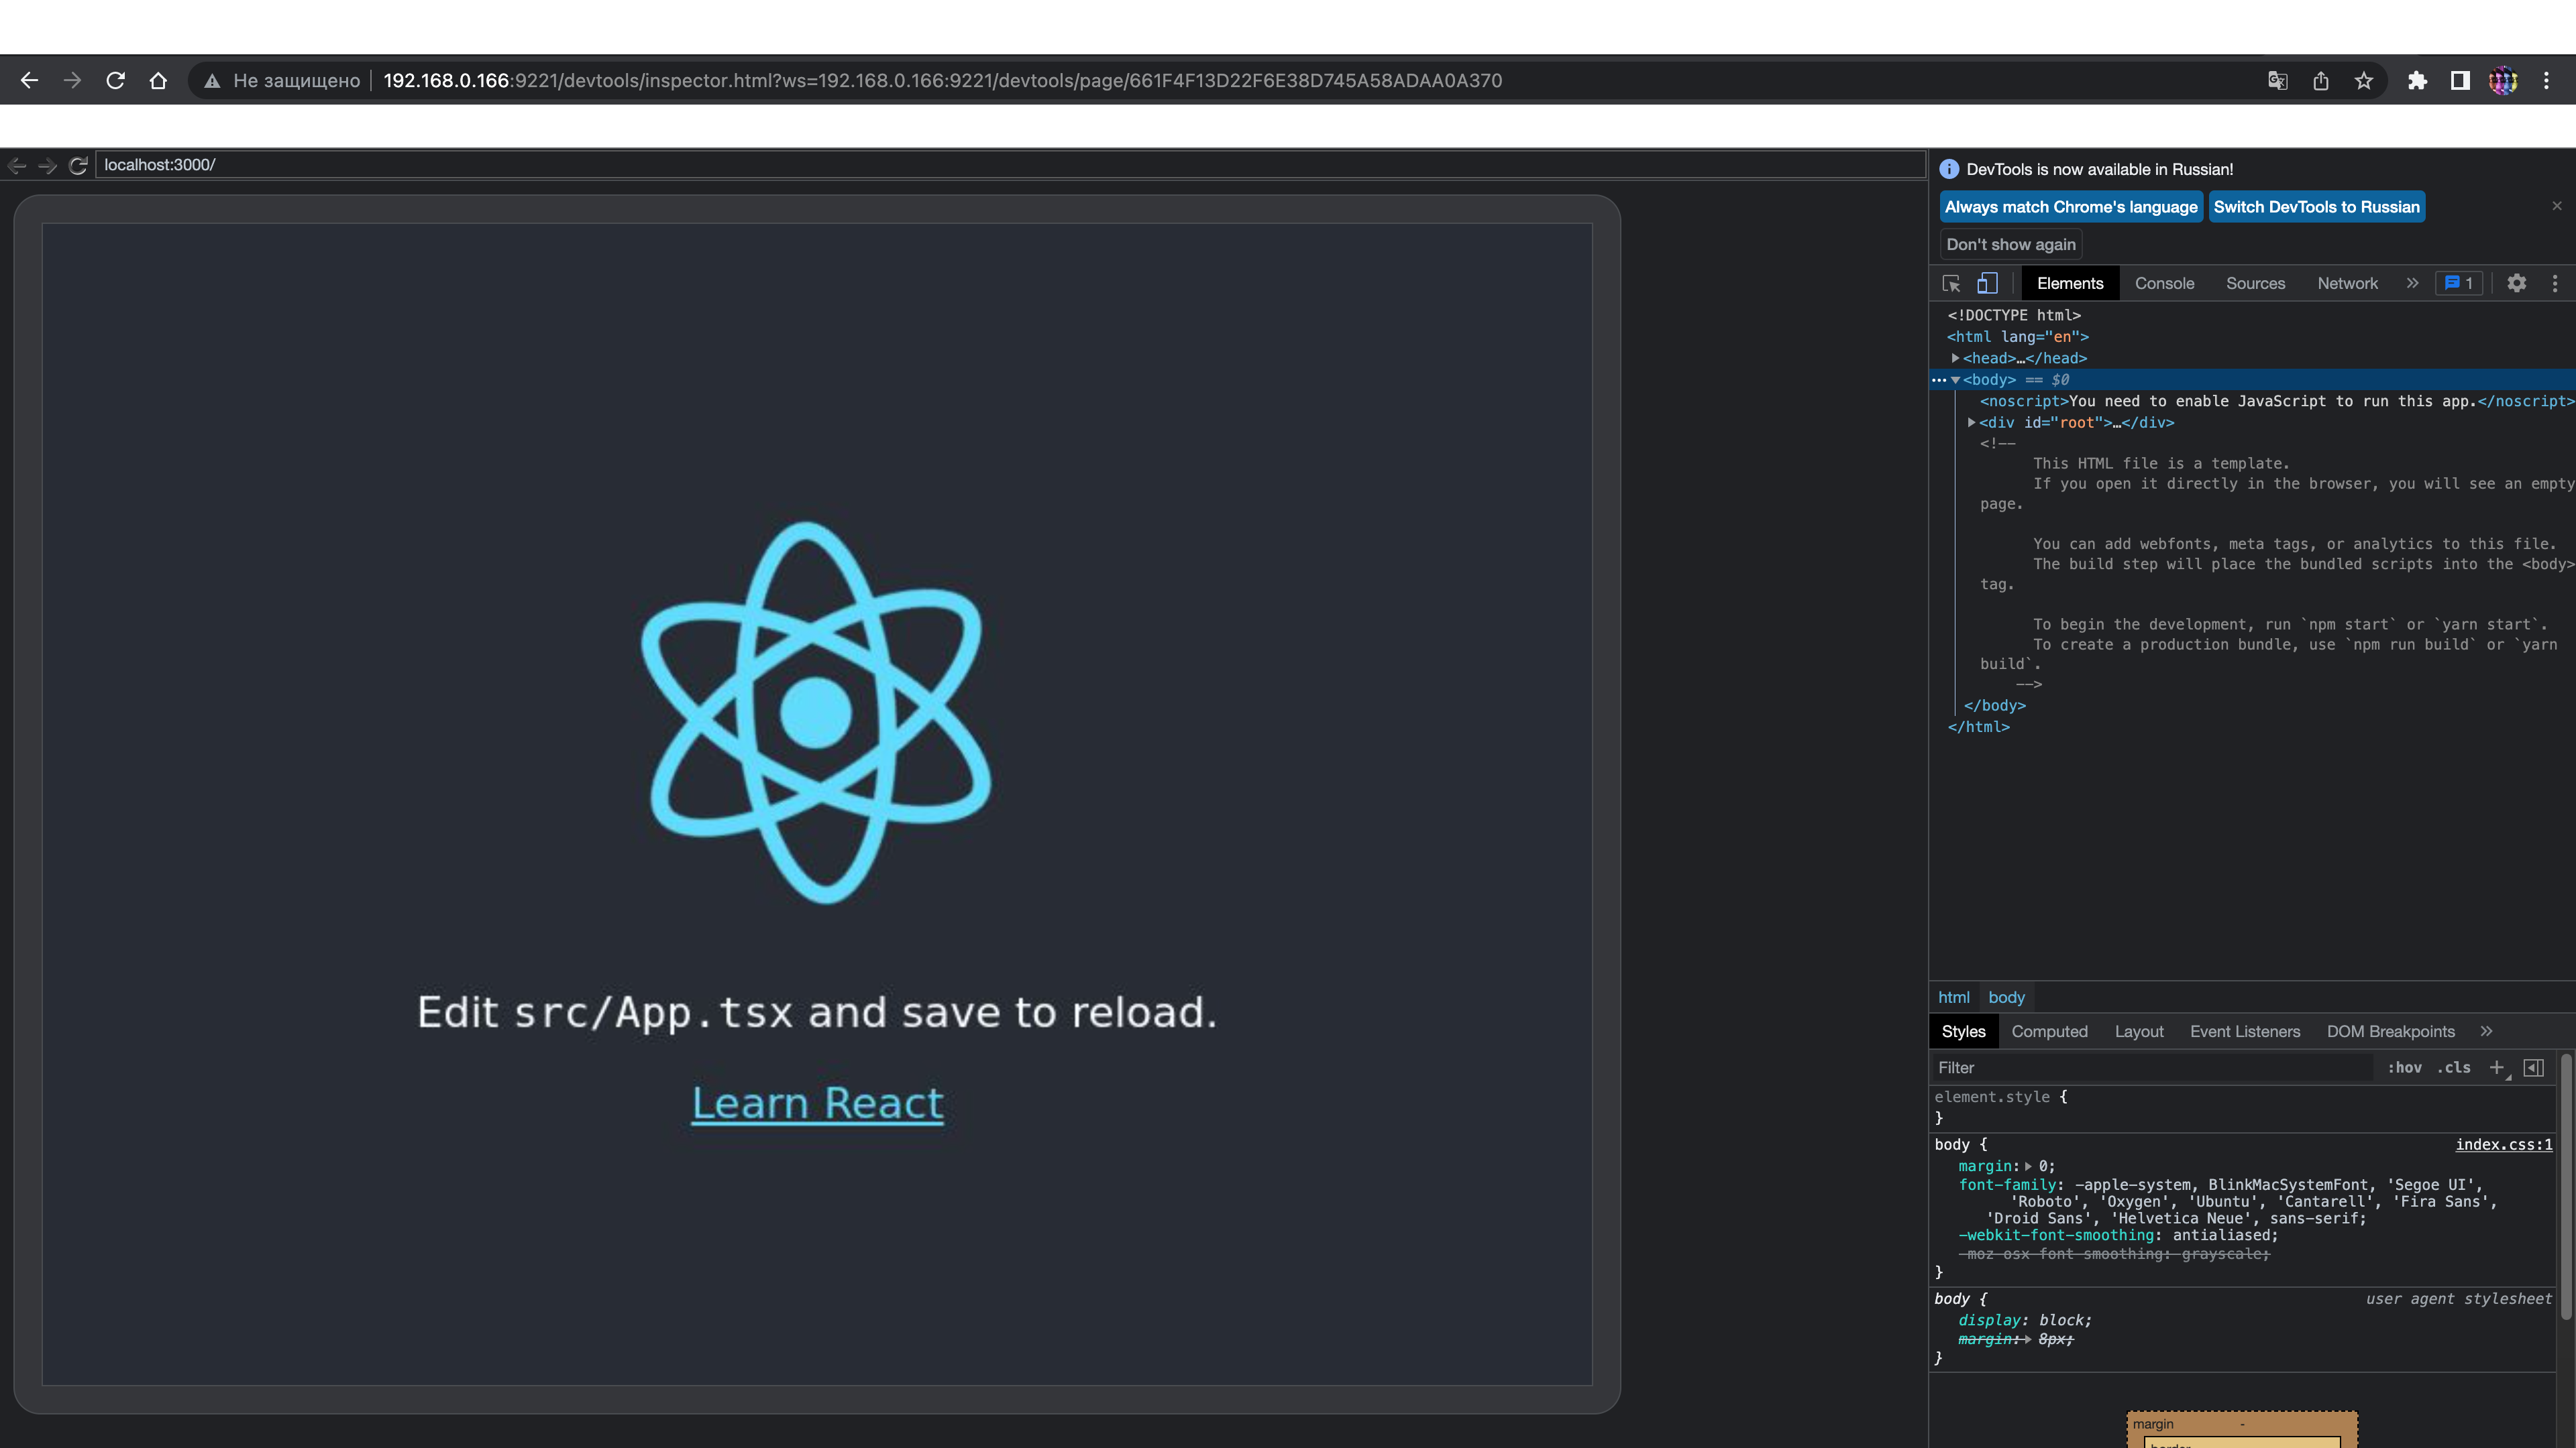
Task: Switch to the Console tab
Action: (2165, 283)
